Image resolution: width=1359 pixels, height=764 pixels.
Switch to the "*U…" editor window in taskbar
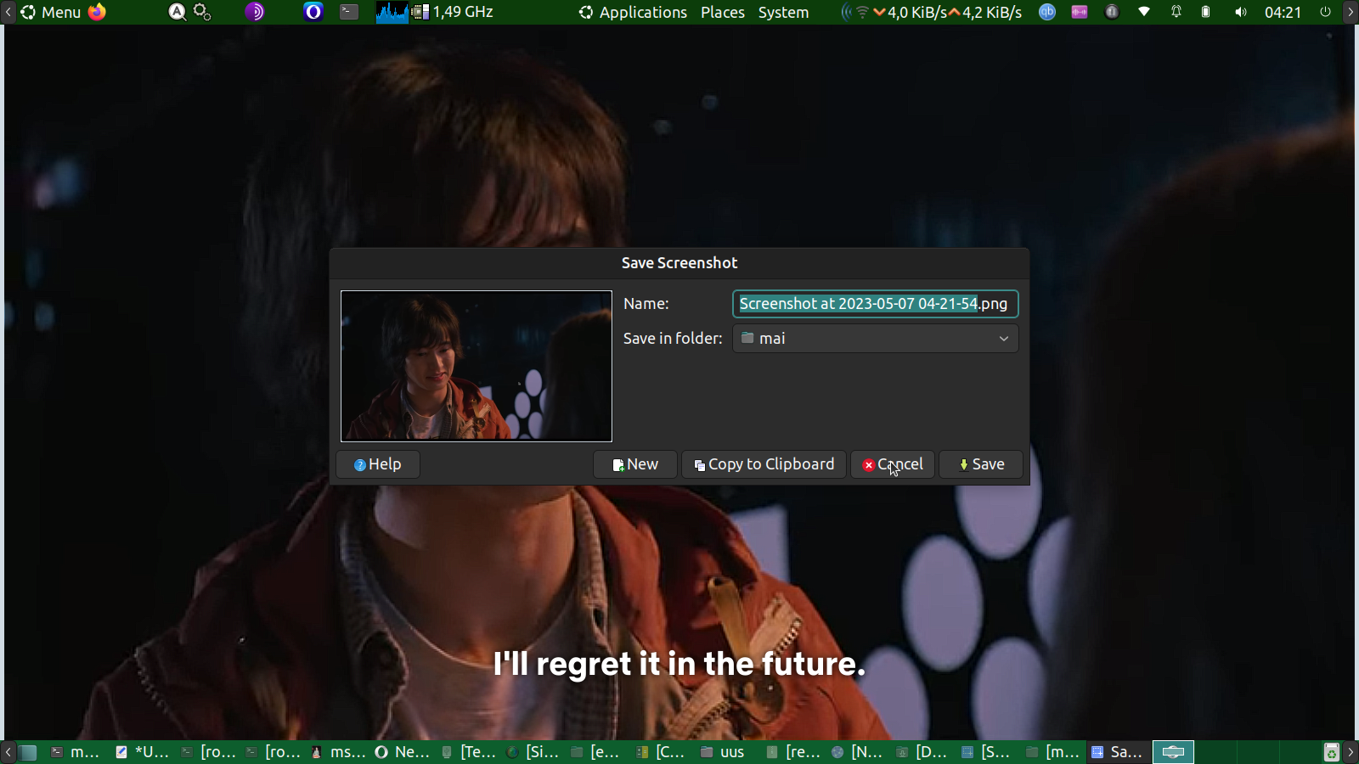(142, 752)
